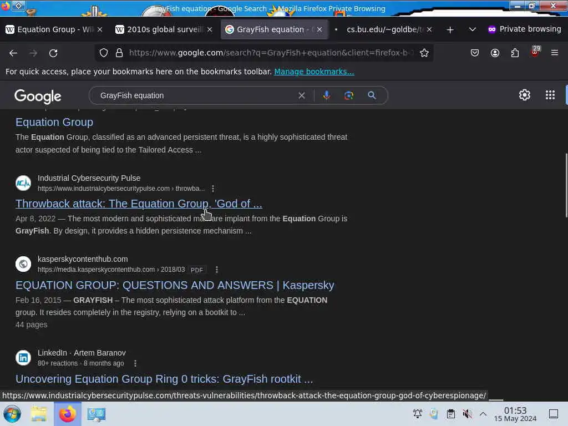Reload the current page
This screenshot has height=426, width=568.
point(53,53)
